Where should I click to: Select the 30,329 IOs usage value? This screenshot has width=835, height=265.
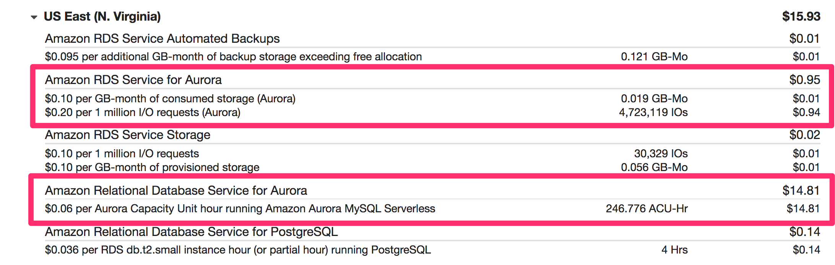[x=661, y=154]
